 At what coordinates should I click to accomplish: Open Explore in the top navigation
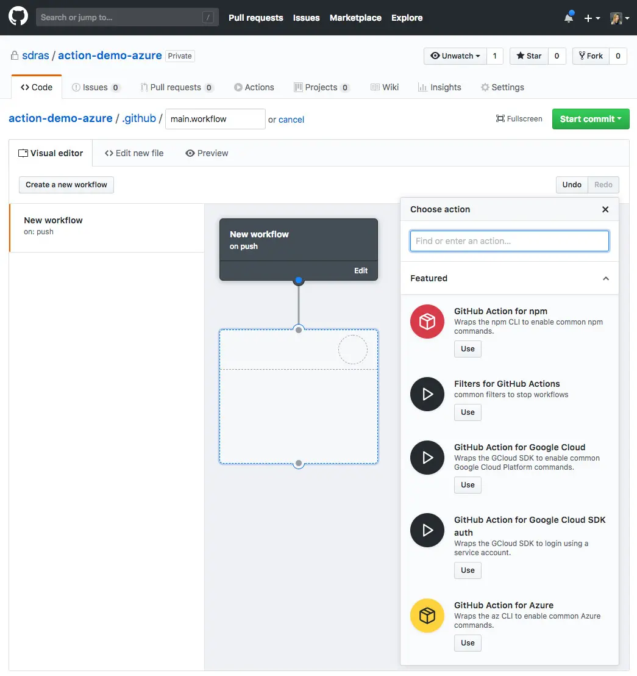coord(407,18)
